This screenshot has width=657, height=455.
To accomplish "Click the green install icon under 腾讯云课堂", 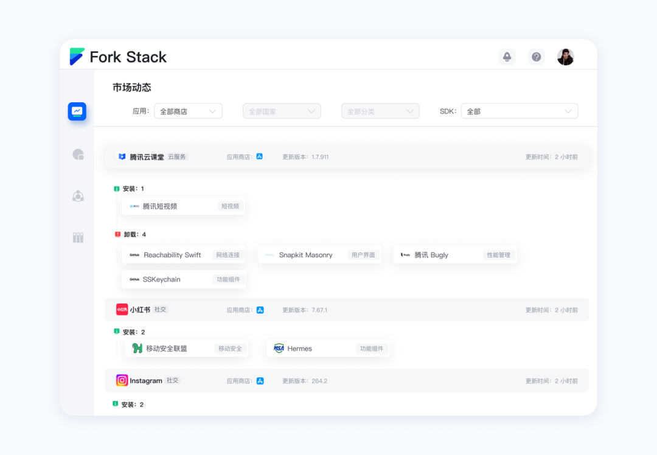I will 117,189.
